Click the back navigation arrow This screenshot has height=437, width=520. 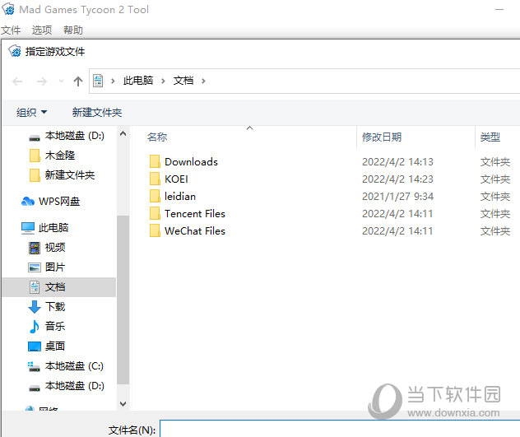tap(17, 81)
